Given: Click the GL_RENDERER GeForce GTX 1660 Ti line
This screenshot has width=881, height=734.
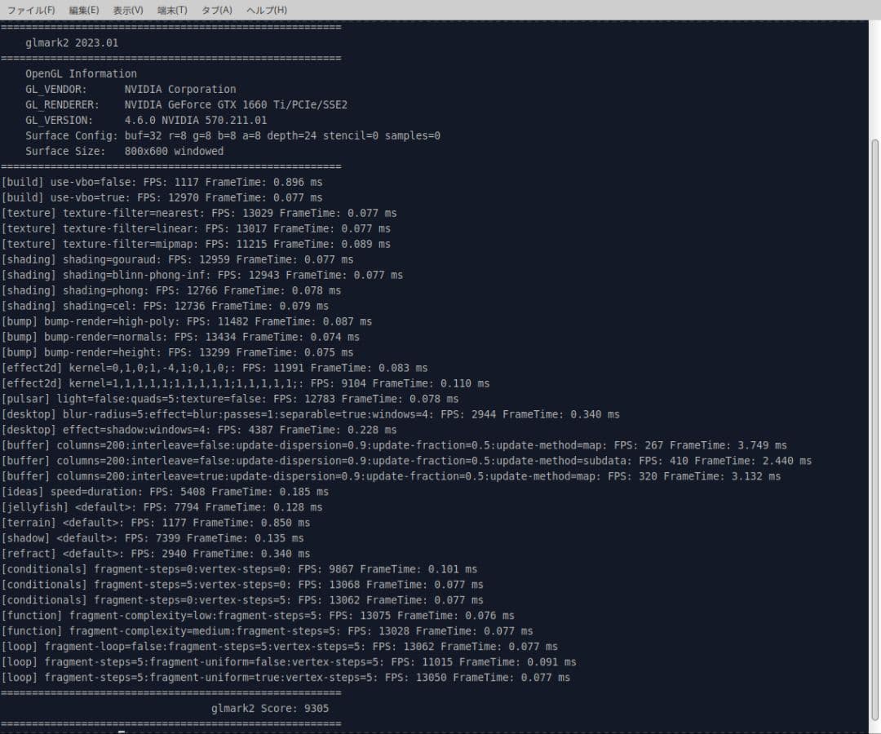Looking at the screenshot, I should pyautogui.click(x=186, y=104).
